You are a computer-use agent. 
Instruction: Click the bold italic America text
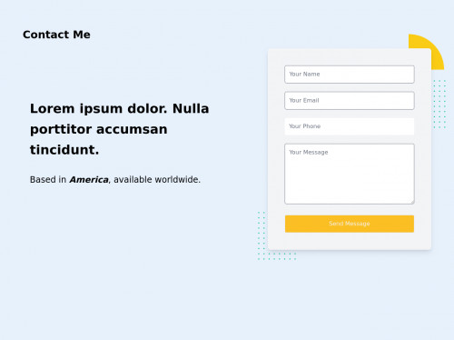click(89, 180)
